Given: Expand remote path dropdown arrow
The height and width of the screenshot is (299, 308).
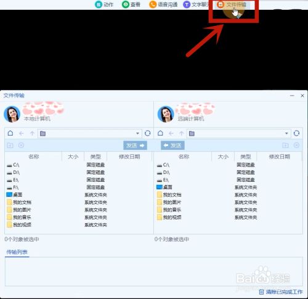Looking at the screenshot, I should pyautogui.click(x=286, y=133).
